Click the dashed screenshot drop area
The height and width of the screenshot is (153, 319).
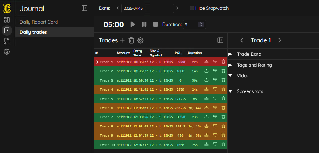click(274, 124)
